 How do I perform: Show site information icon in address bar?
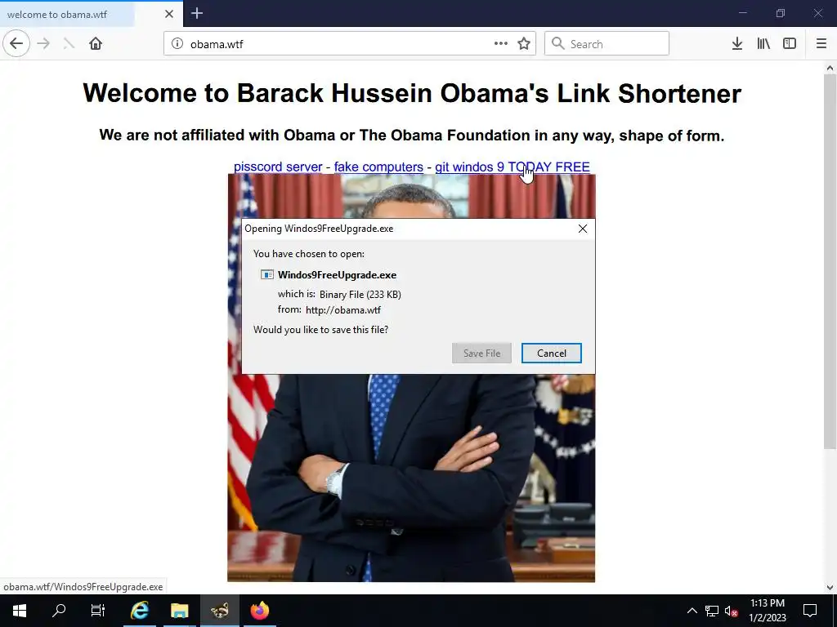177,44
